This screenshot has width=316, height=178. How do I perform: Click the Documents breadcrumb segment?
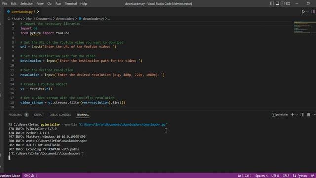pyautogui.click(x=44, y=19)
